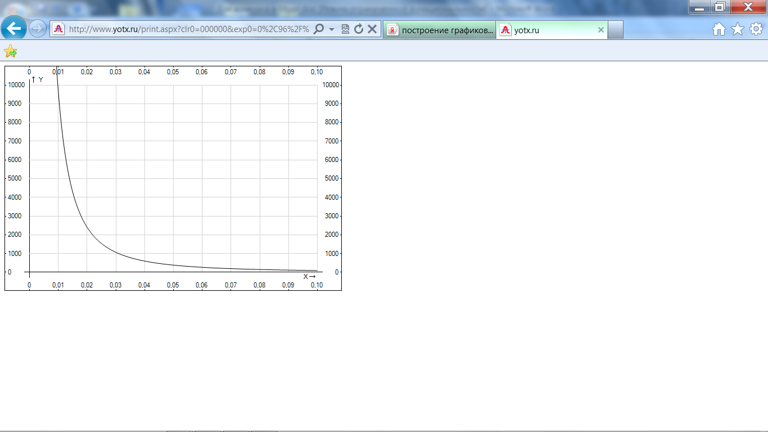This screenshot has width=768, height=432.
Task: Click the Add to Favorites bar star icon
Action: point(10,52)
